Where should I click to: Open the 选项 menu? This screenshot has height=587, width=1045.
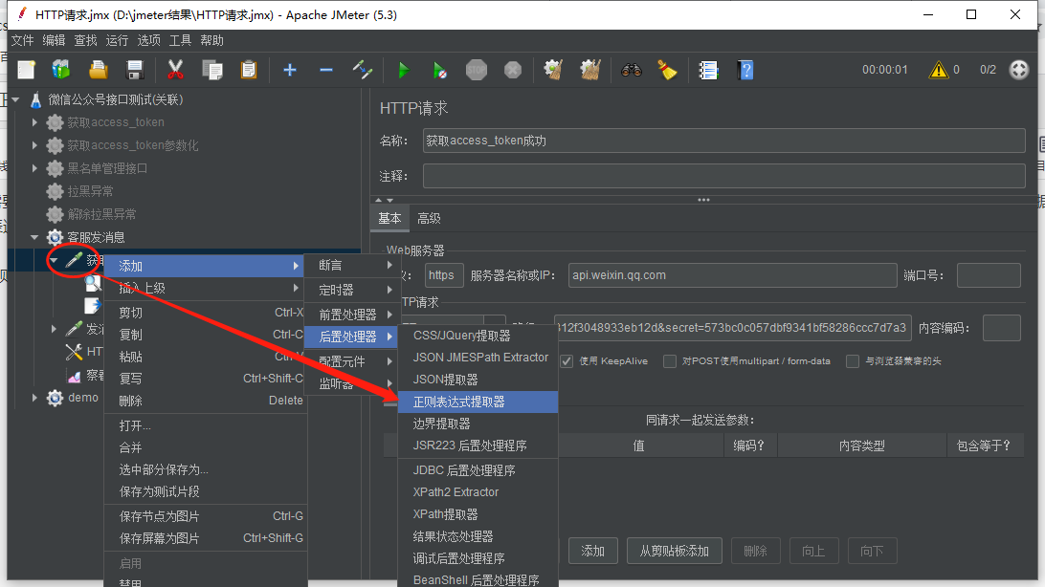[148, 40]
